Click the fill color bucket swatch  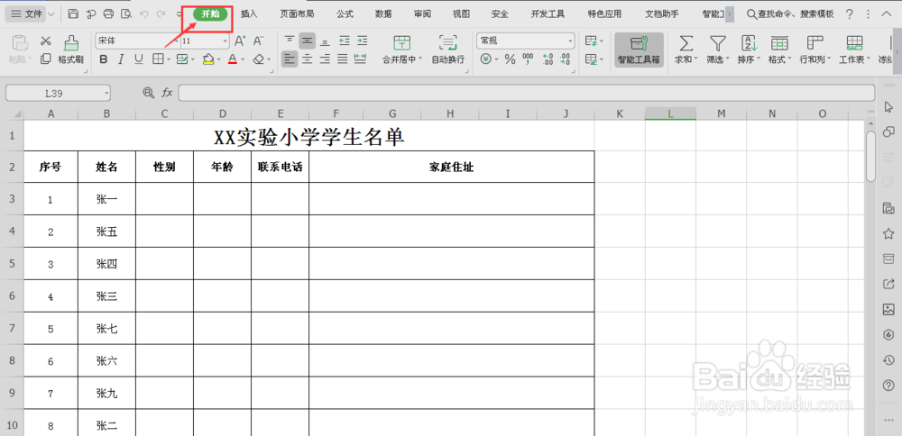pos(208,59)
